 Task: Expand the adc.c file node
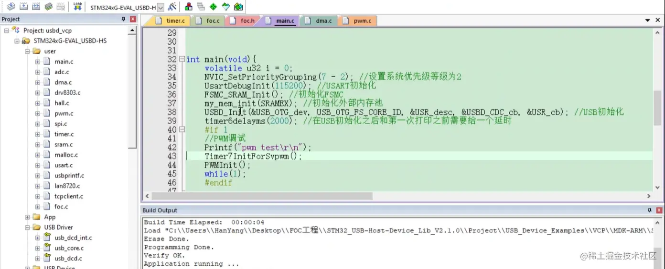[38, 72]
